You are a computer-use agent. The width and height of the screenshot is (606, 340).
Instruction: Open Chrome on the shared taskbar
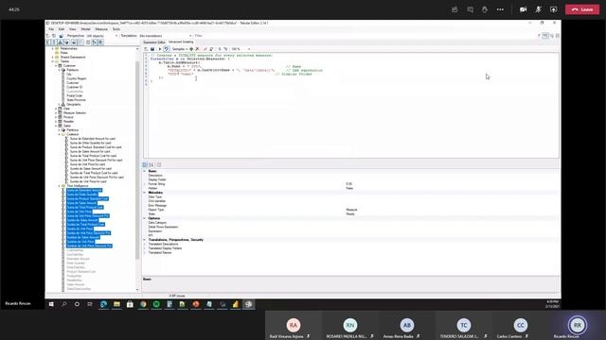pos(143,304)
